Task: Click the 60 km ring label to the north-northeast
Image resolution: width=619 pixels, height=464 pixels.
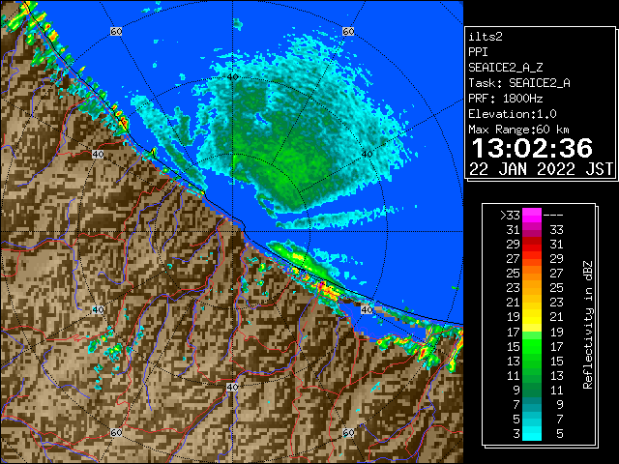Action: (x=348, y=31)
